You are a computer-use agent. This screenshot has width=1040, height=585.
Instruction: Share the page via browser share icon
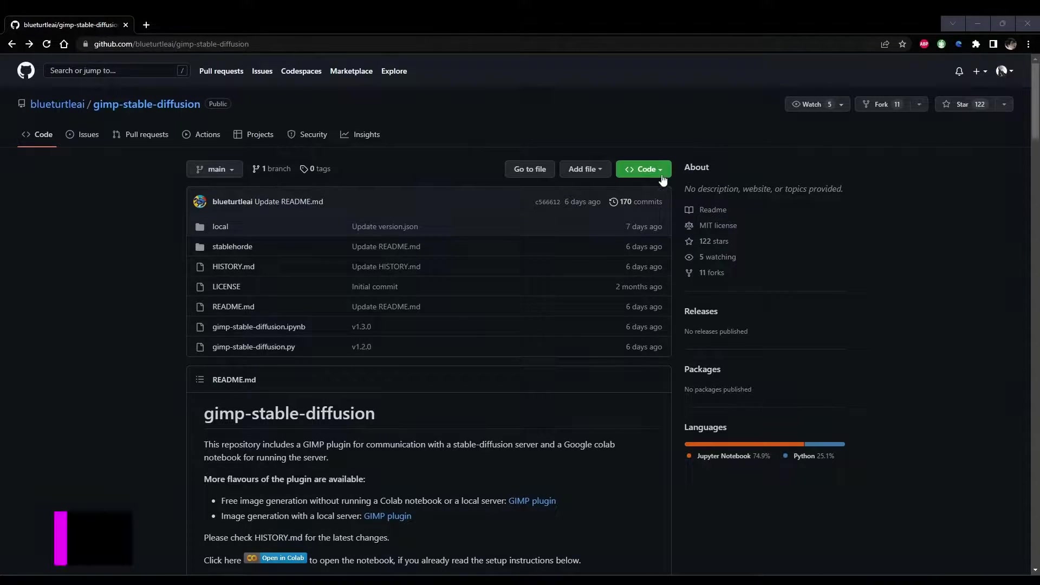(885, 44)
